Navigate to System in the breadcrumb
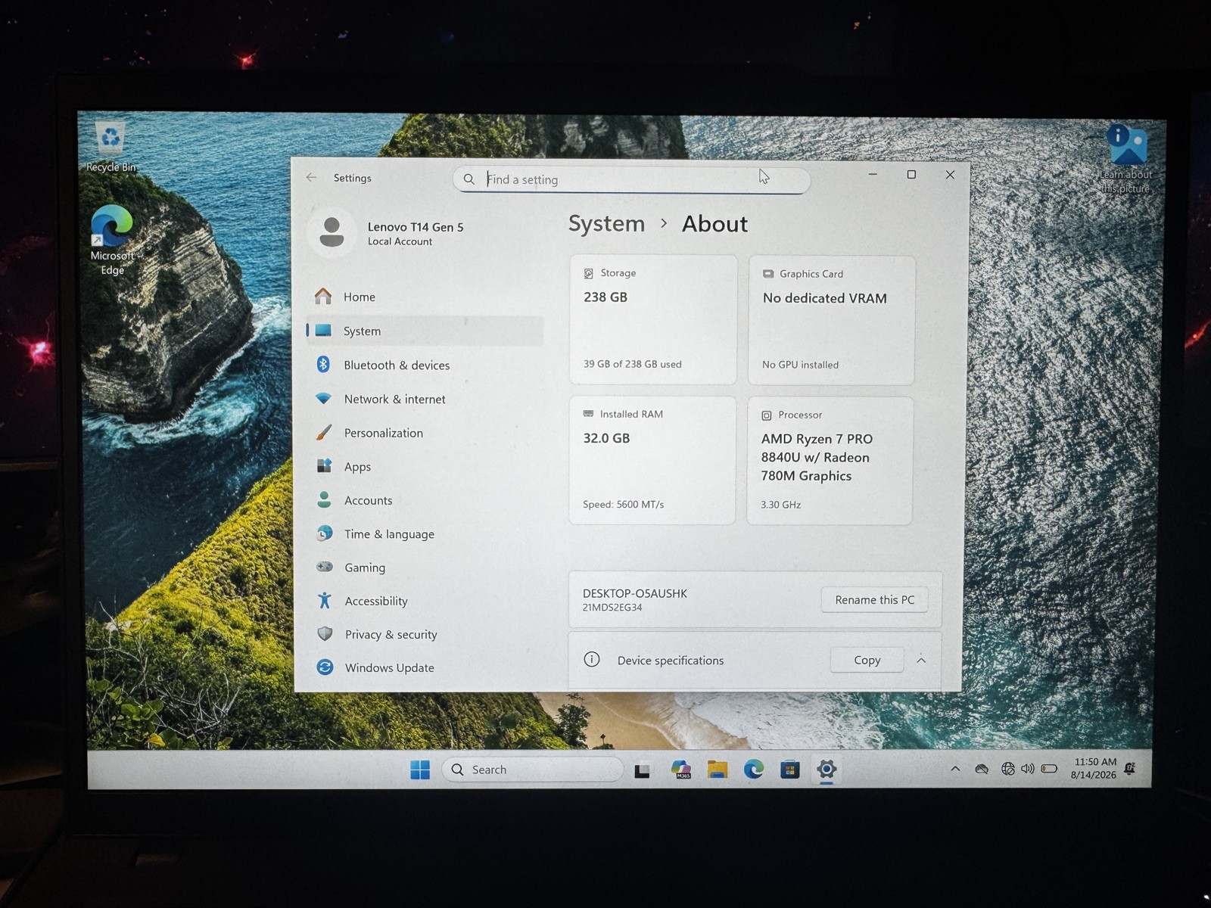This screenshot has width=1211, height=908. (x=606, y=224)
